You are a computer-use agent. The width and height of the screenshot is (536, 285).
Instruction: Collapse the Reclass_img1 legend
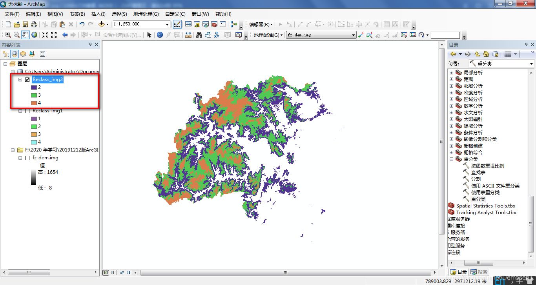pyautogui.click(x=20, y=111)
